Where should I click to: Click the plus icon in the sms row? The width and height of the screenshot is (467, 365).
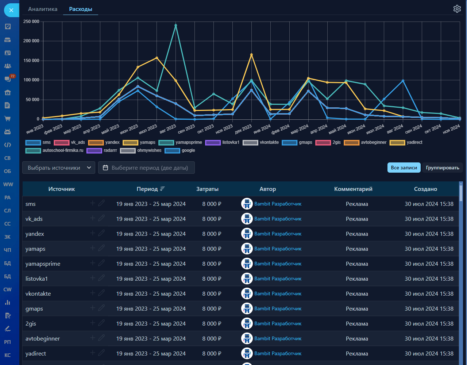tap(93, 203)
